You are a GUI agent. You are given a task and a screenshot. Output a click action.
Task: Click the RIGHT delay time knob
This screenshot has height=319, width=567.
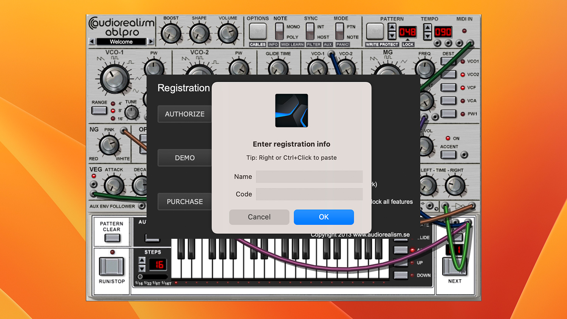point(455,186)
